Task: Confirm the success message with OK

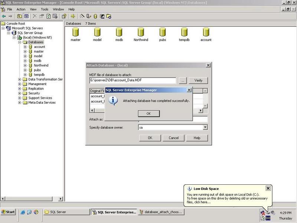Action: tap(149, 114)
